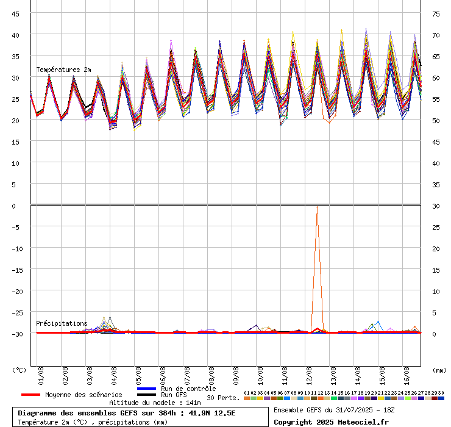Image resolution: width=451 pixels, height=427 pixels.
Task: Click the blue line sample for Run de contrôle
Action: pyautogui.click(x=147, y=389)
